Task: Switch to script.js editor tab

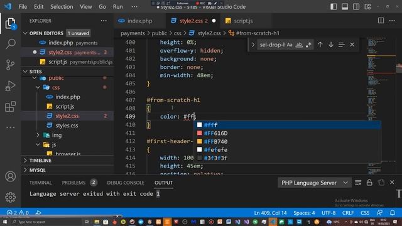Action: tap(243, 21)
